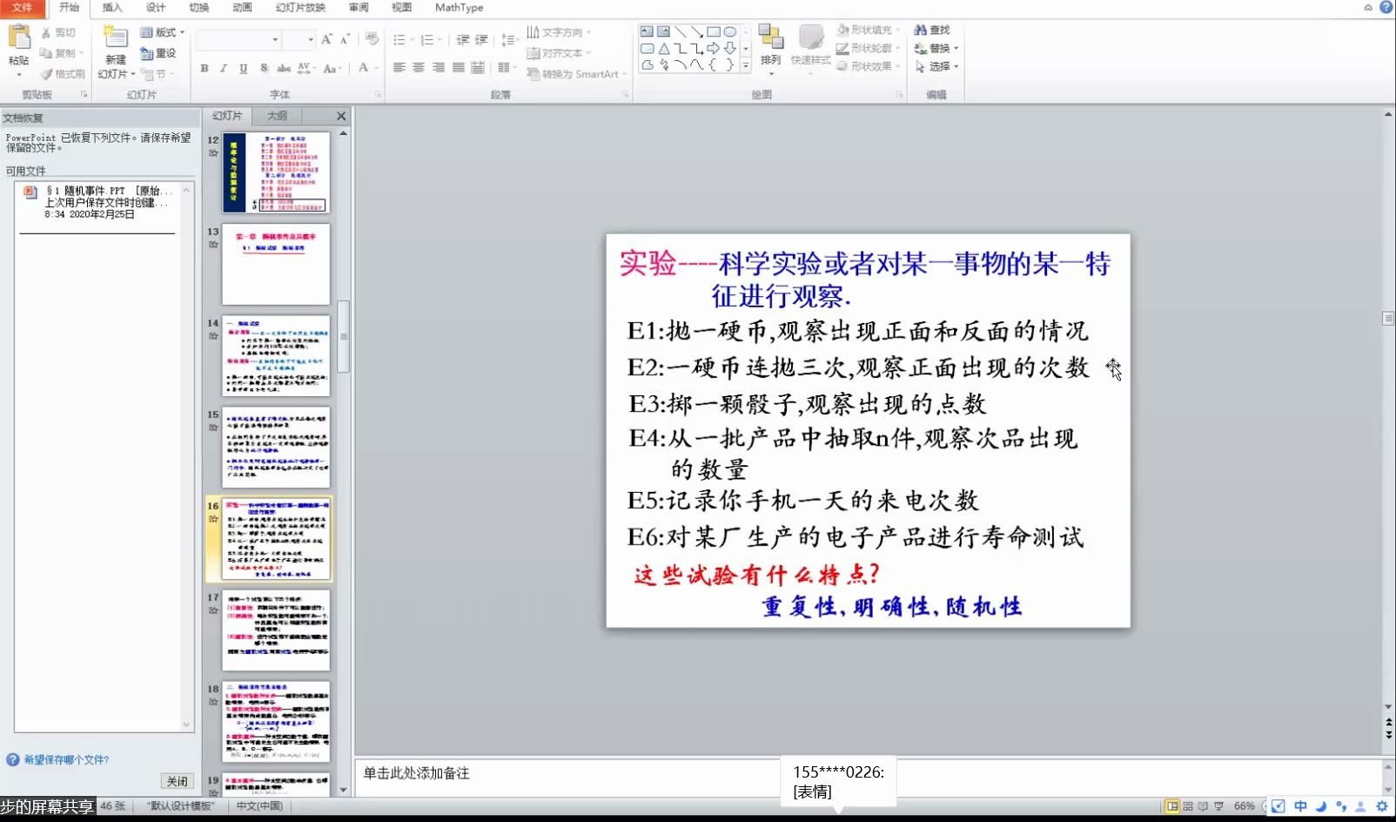Switch to Reading view icon
The width and height of the screenshot is (1396, 822).
coord(1203,806)
